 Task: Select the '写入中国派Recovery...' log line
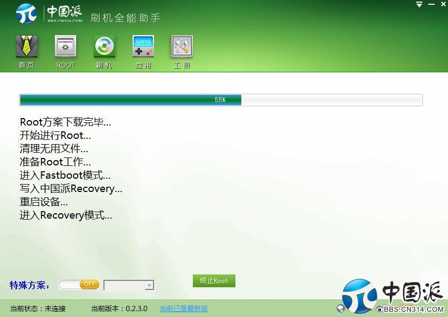(x=71, y=189)
